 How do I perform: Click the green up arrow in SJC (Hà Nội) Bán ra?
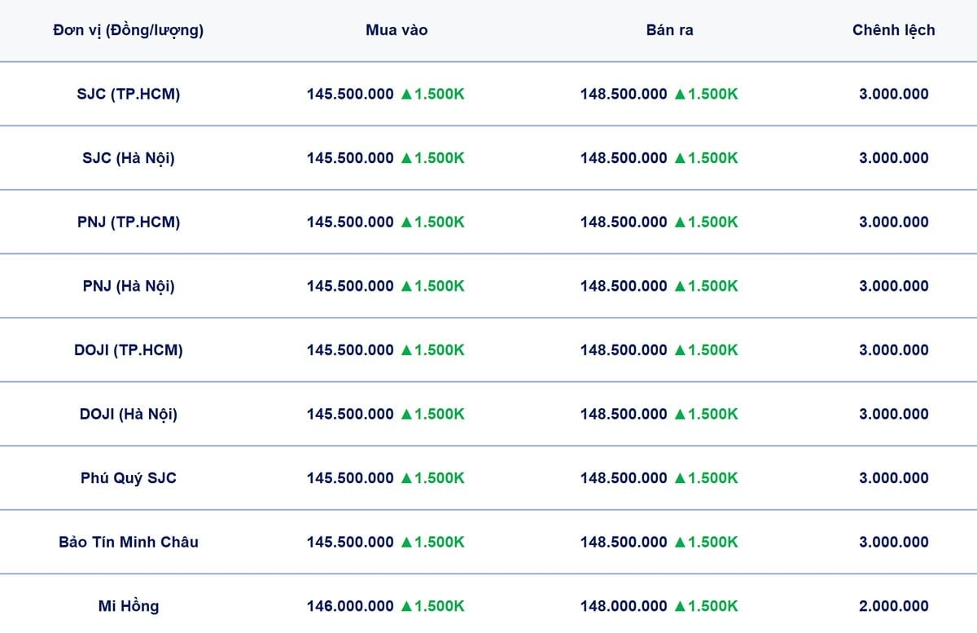680,158
